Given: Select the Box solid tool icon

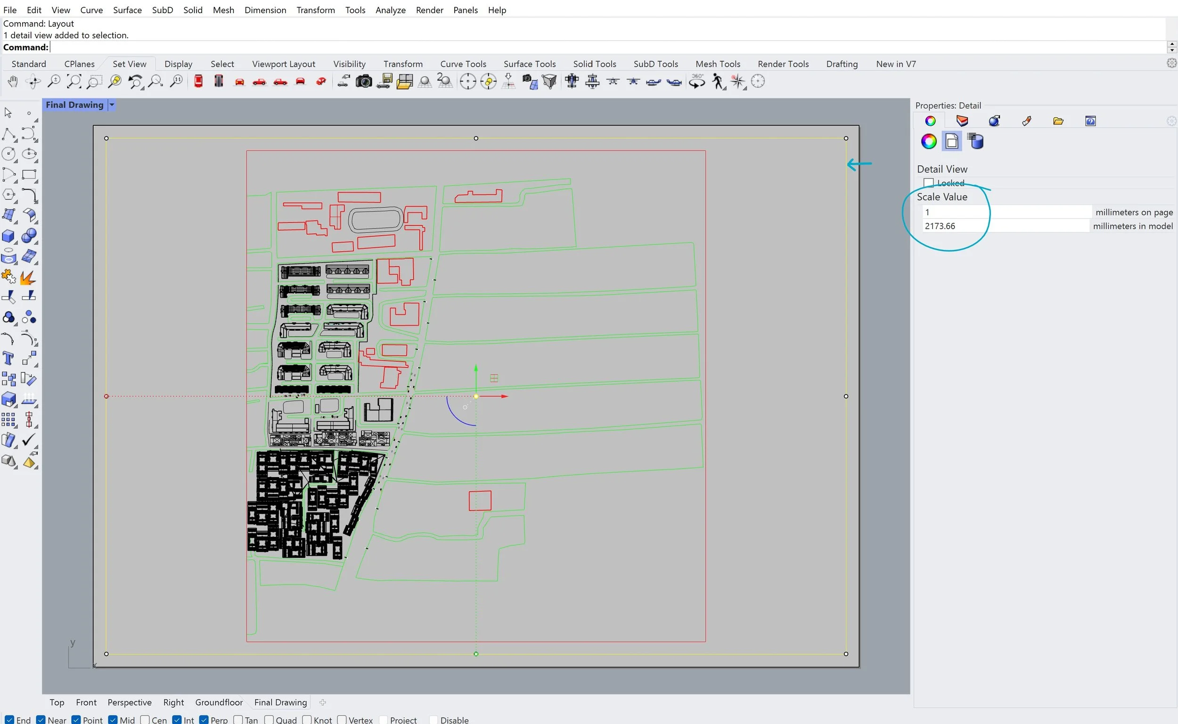Looking at the screenshot, I should click(x=8, y=236).
